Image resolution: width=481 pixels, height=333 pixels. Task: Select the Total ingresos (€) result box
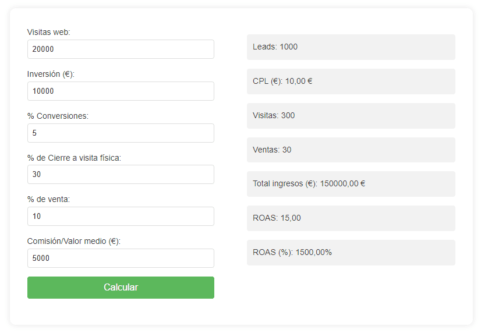[351, 183]
